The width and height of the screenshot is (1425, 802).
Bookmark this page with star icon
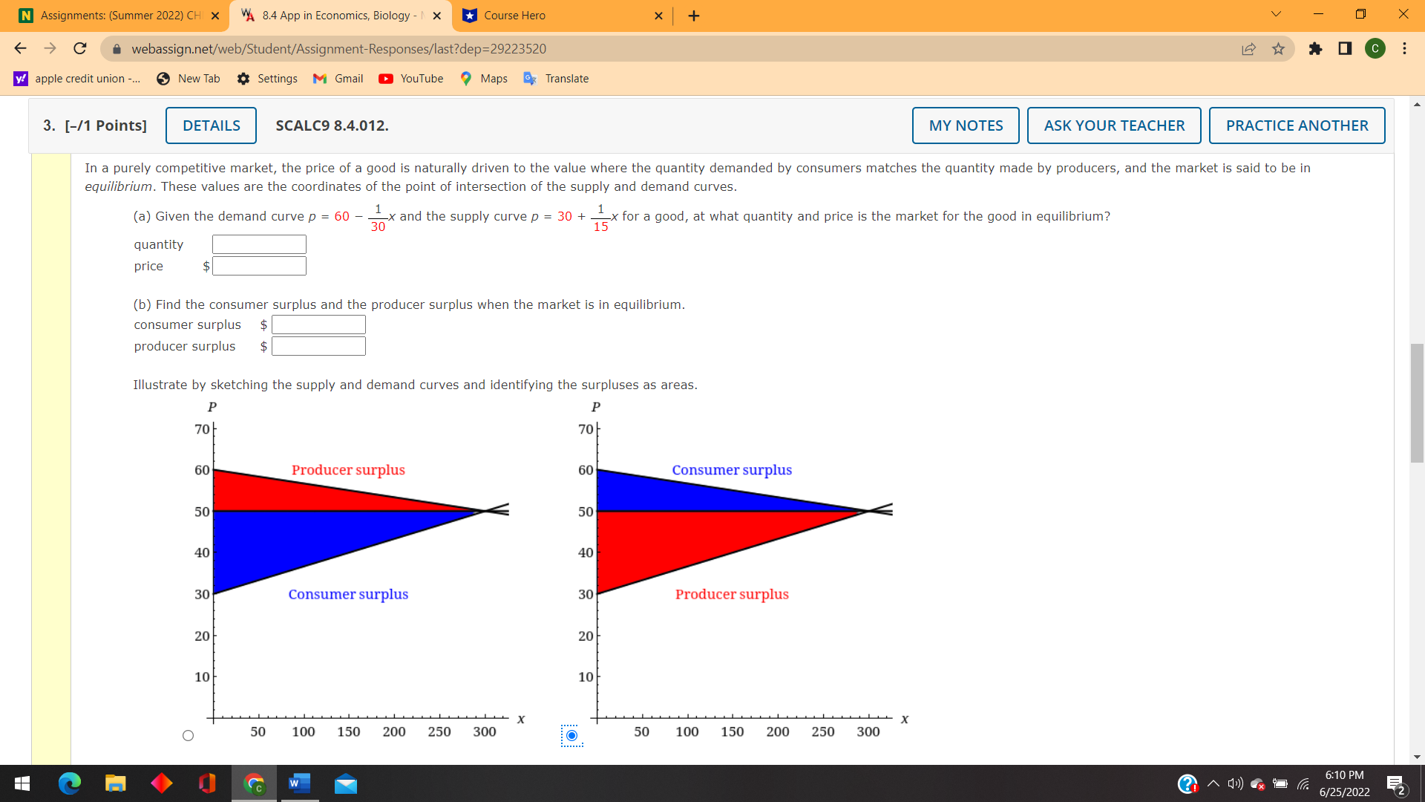[x=1278, y=49]
